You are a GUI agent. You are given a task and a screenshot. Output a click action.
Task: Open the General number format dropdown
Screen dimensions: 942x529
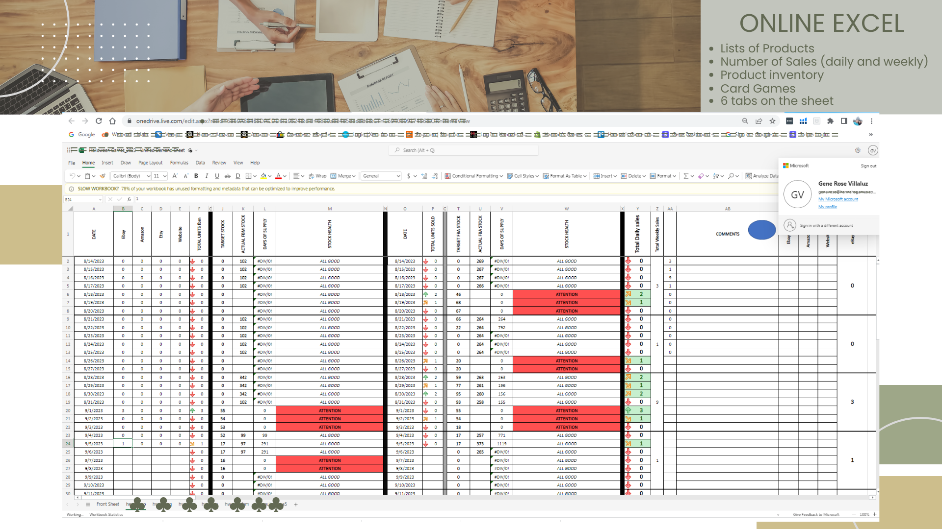(x=381, y=176)
